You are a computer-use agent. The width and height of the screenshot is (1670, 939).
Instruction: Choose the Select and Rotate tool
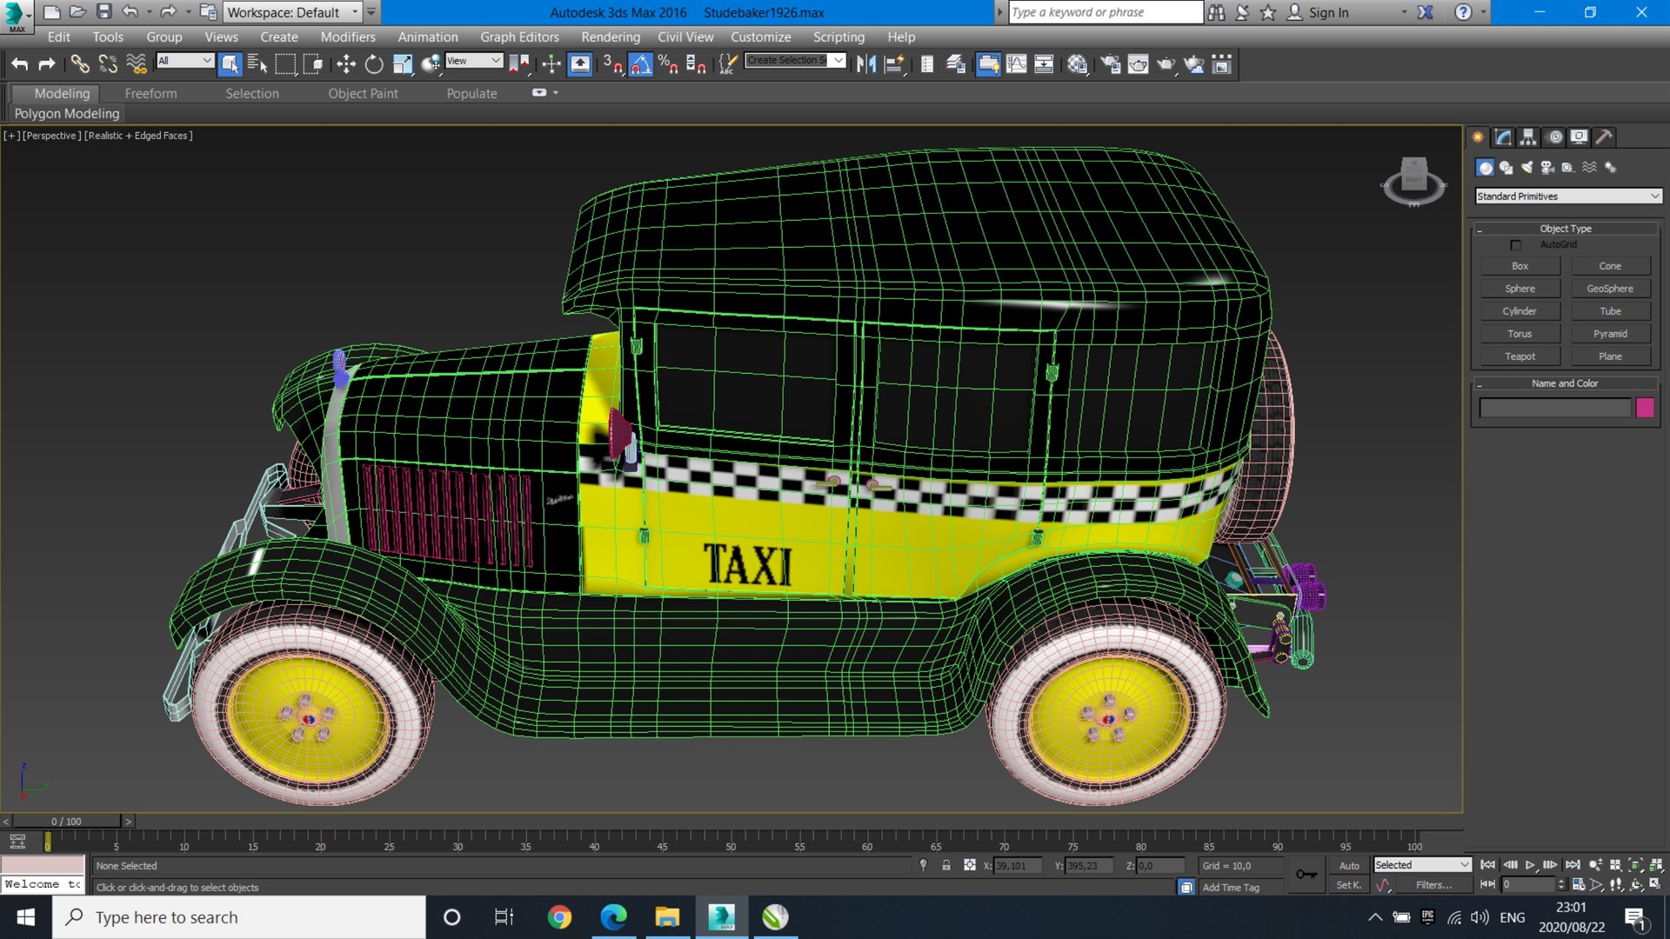click(x=374, y=63)
